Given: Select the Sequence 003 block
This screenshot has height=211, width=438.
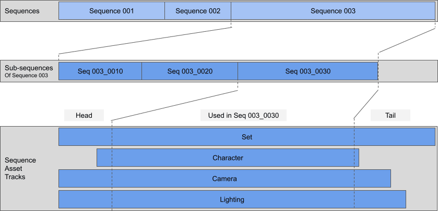Looking at the screenshot, I should 333,11.
